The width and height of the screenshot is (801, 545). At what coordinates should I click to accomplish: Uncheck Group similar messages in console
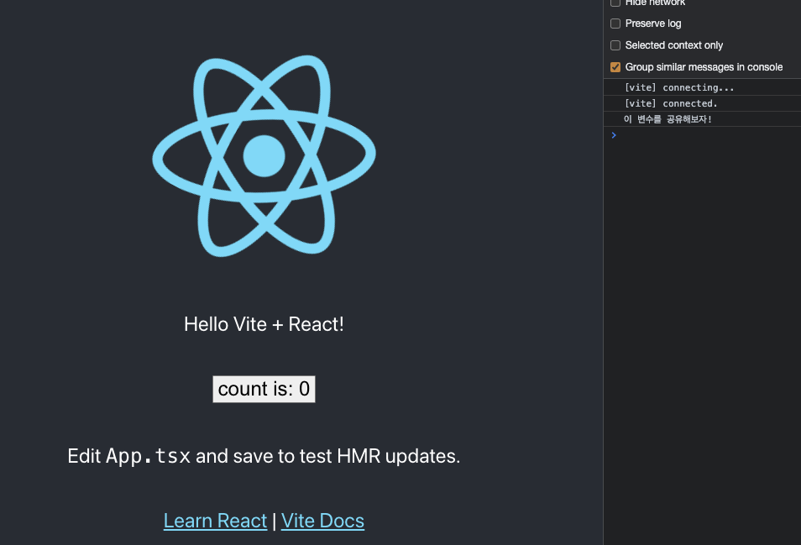coord(615,67)
